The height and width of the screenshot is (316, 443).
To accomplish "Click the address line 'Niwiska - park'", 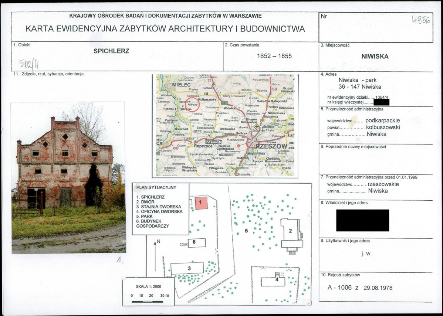I will pyautogui.click(x=357, y=80).
